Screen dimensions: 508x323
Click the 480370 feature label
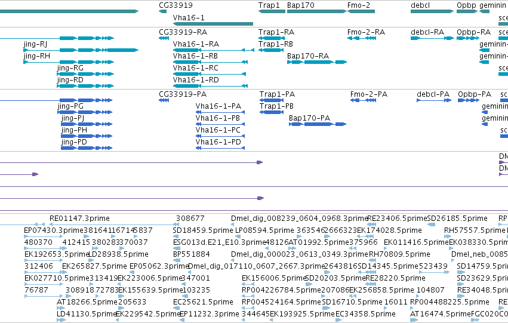point(38,242)
